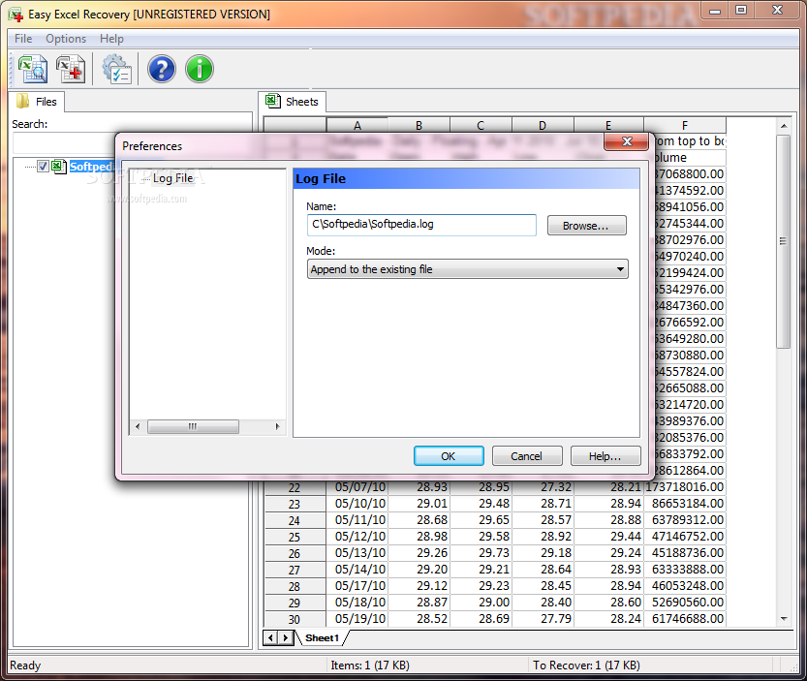Open the Options menu

click(x=66, y=39)
